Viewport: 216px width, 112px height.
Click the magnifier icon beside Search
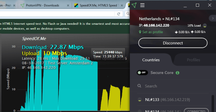pos(139,86)
